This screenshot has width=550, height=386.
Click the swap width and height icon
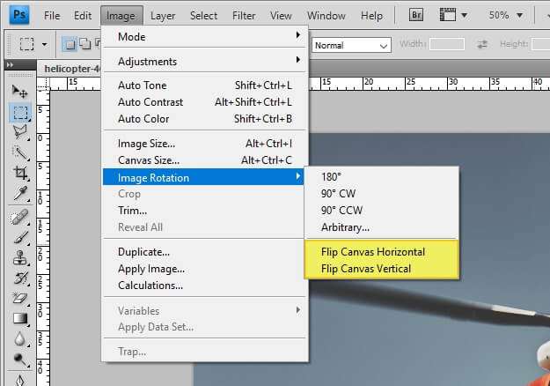coord(482,44)
